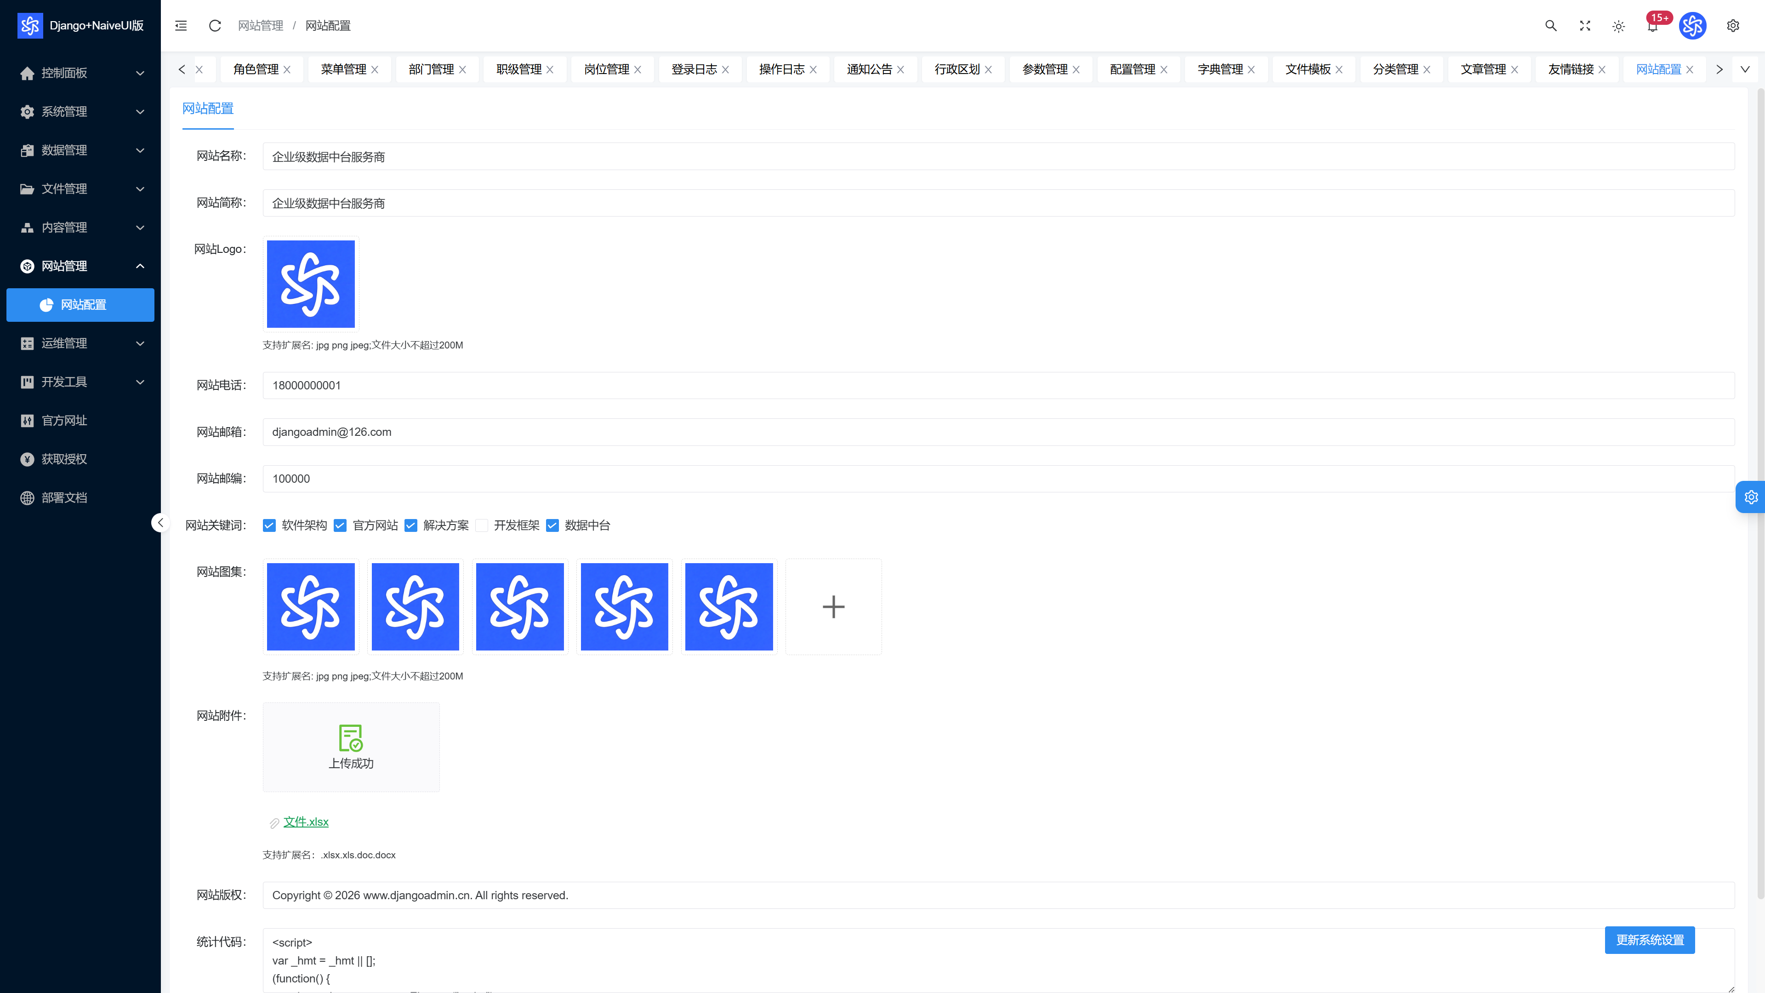Open the 官方网址 sidebar item
1765x993 pixels.
coord(81,420)
